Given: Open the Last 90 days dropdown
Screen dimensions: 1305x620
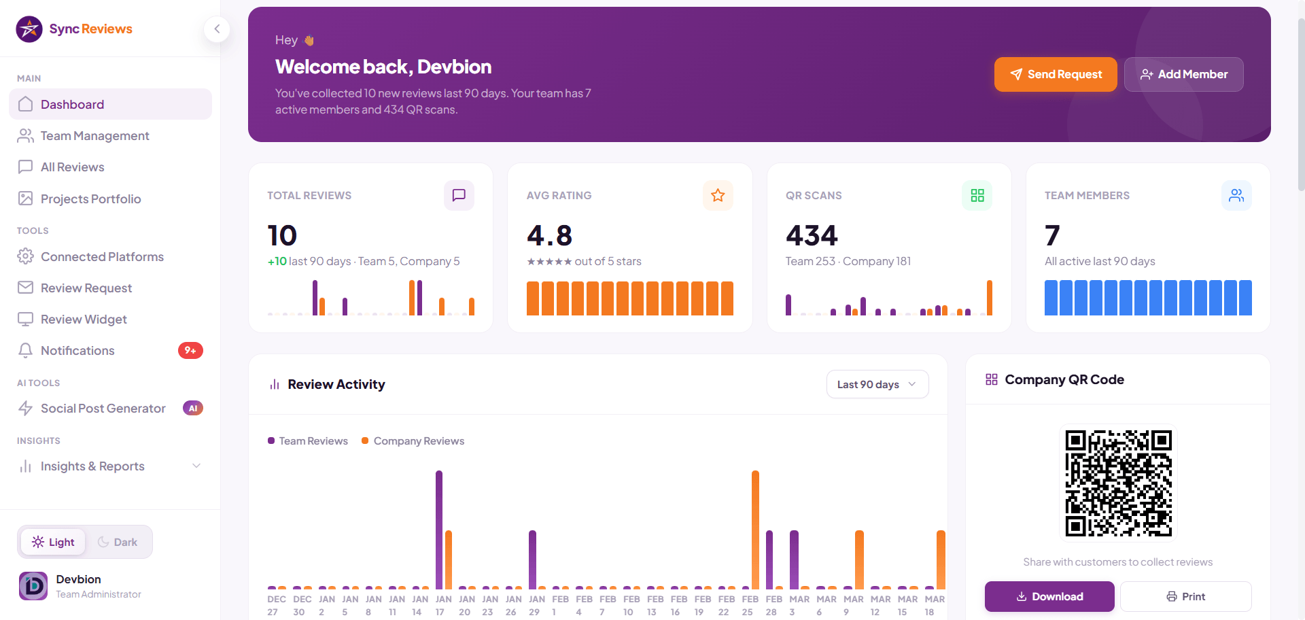Looking at the screenshot, I should pos(877,384).
